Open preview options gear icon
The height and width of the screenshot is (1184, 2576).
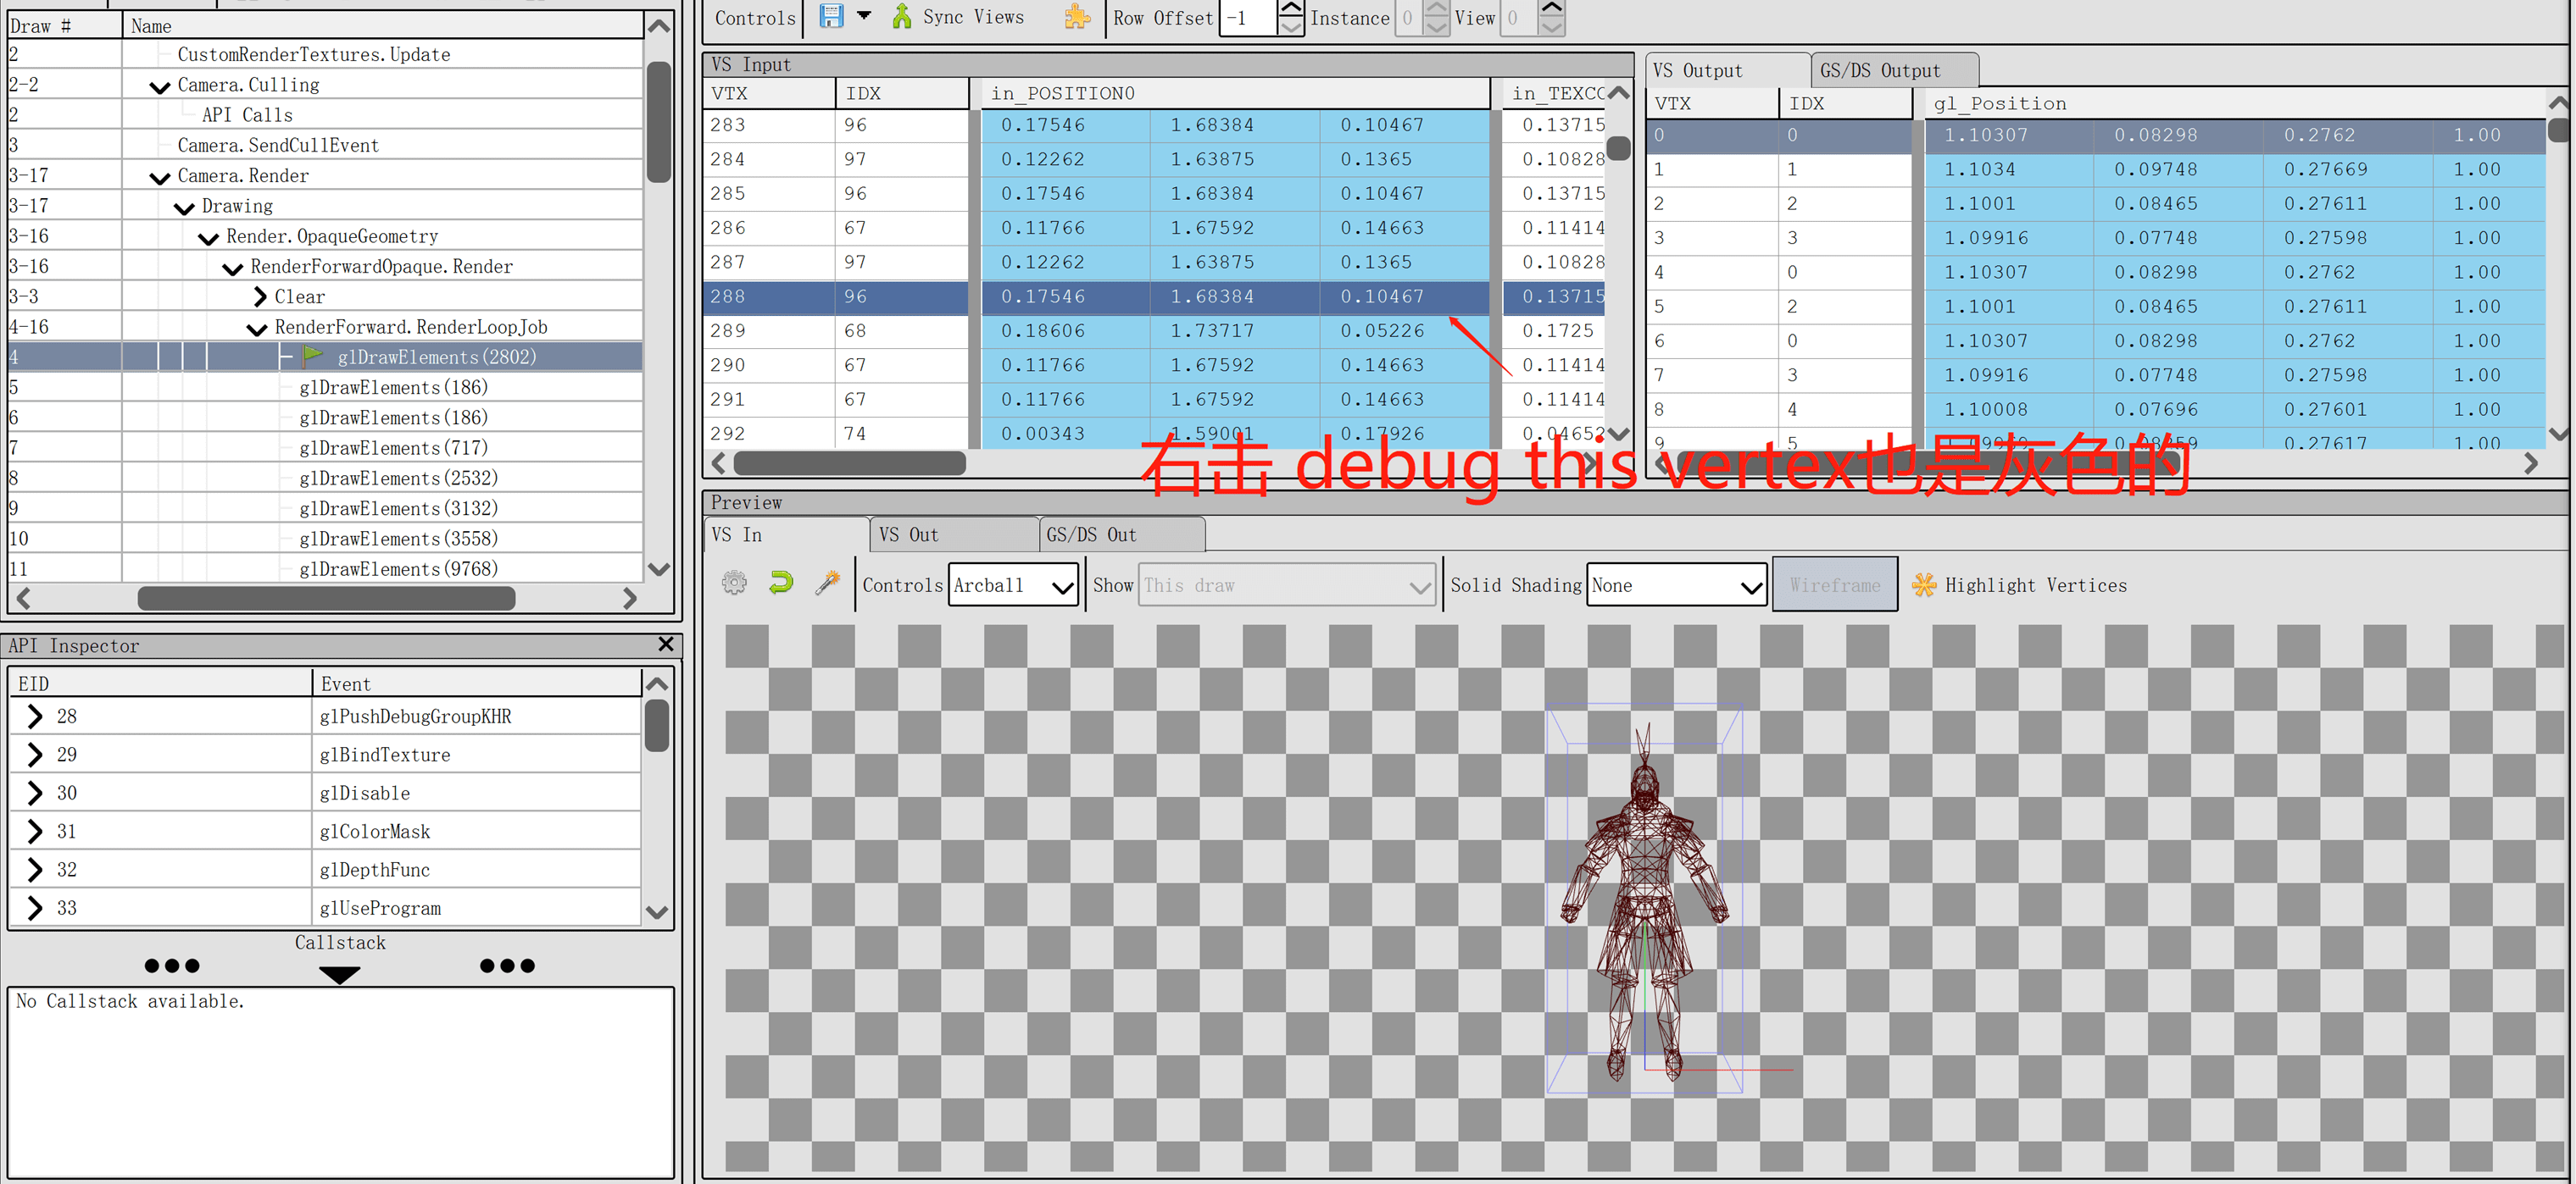click(x=734, y=584)
